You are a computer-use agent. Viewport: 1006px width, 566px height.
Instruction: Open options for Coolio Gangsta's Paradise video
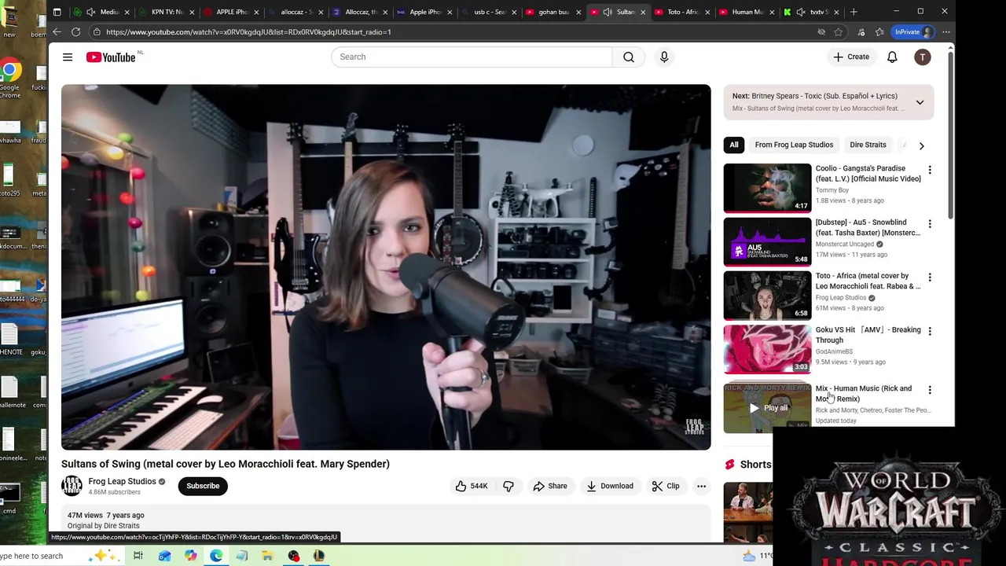click(930, 170)
